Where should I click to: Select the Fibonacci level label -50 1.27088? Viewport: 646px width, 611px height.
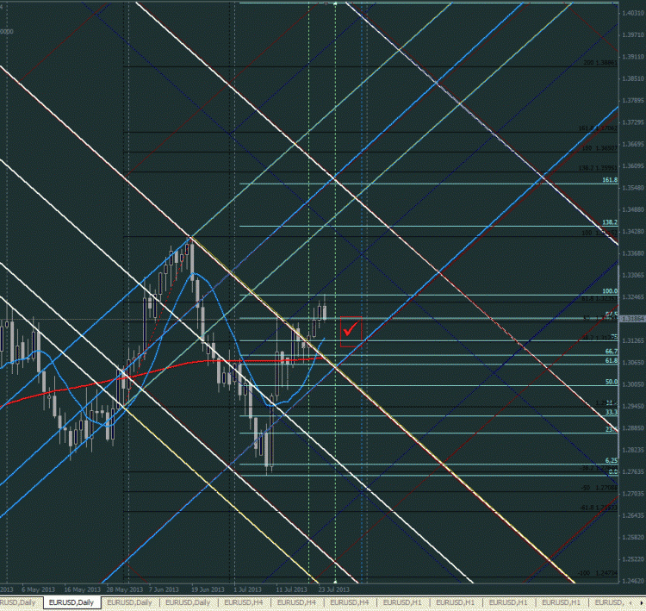point(599,488)
